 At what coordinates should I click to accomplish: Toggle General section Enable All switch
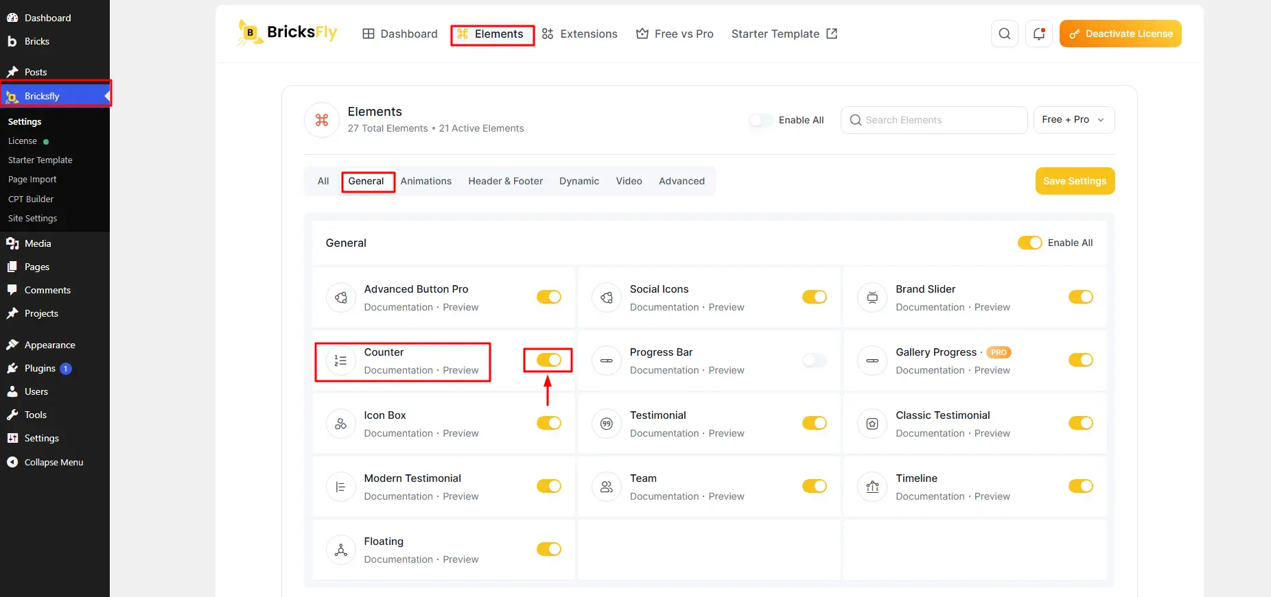(x=1029, y=243)
